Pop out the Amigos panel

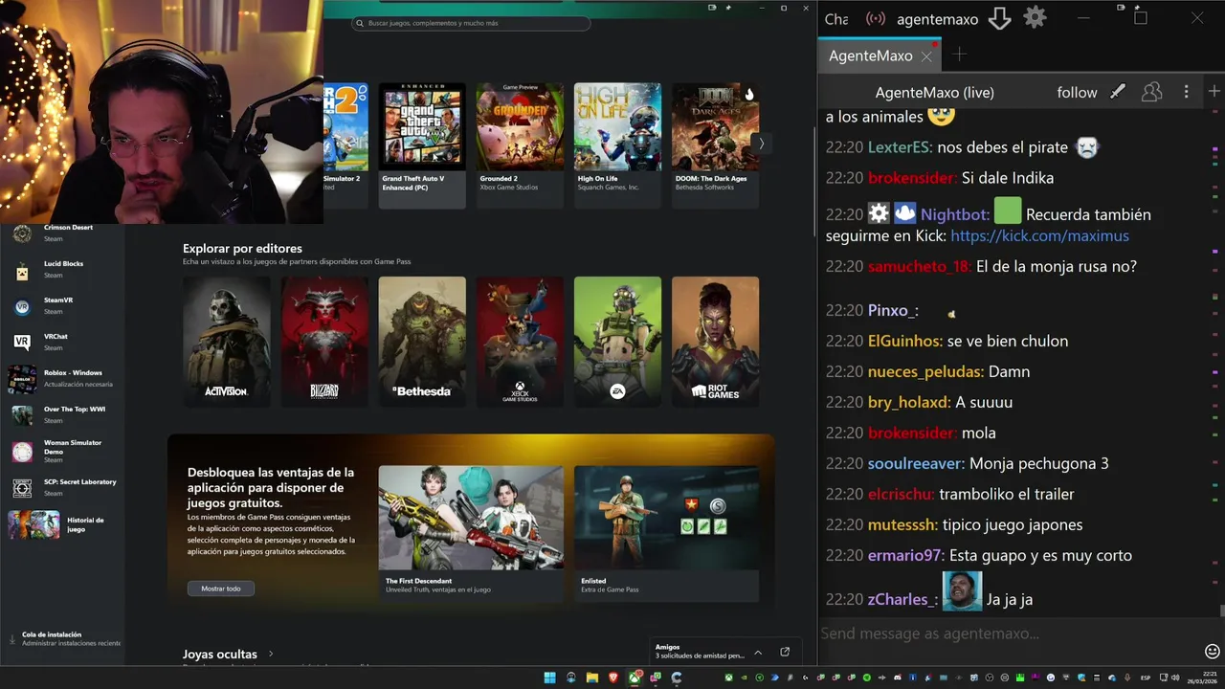tap(785, 652)
